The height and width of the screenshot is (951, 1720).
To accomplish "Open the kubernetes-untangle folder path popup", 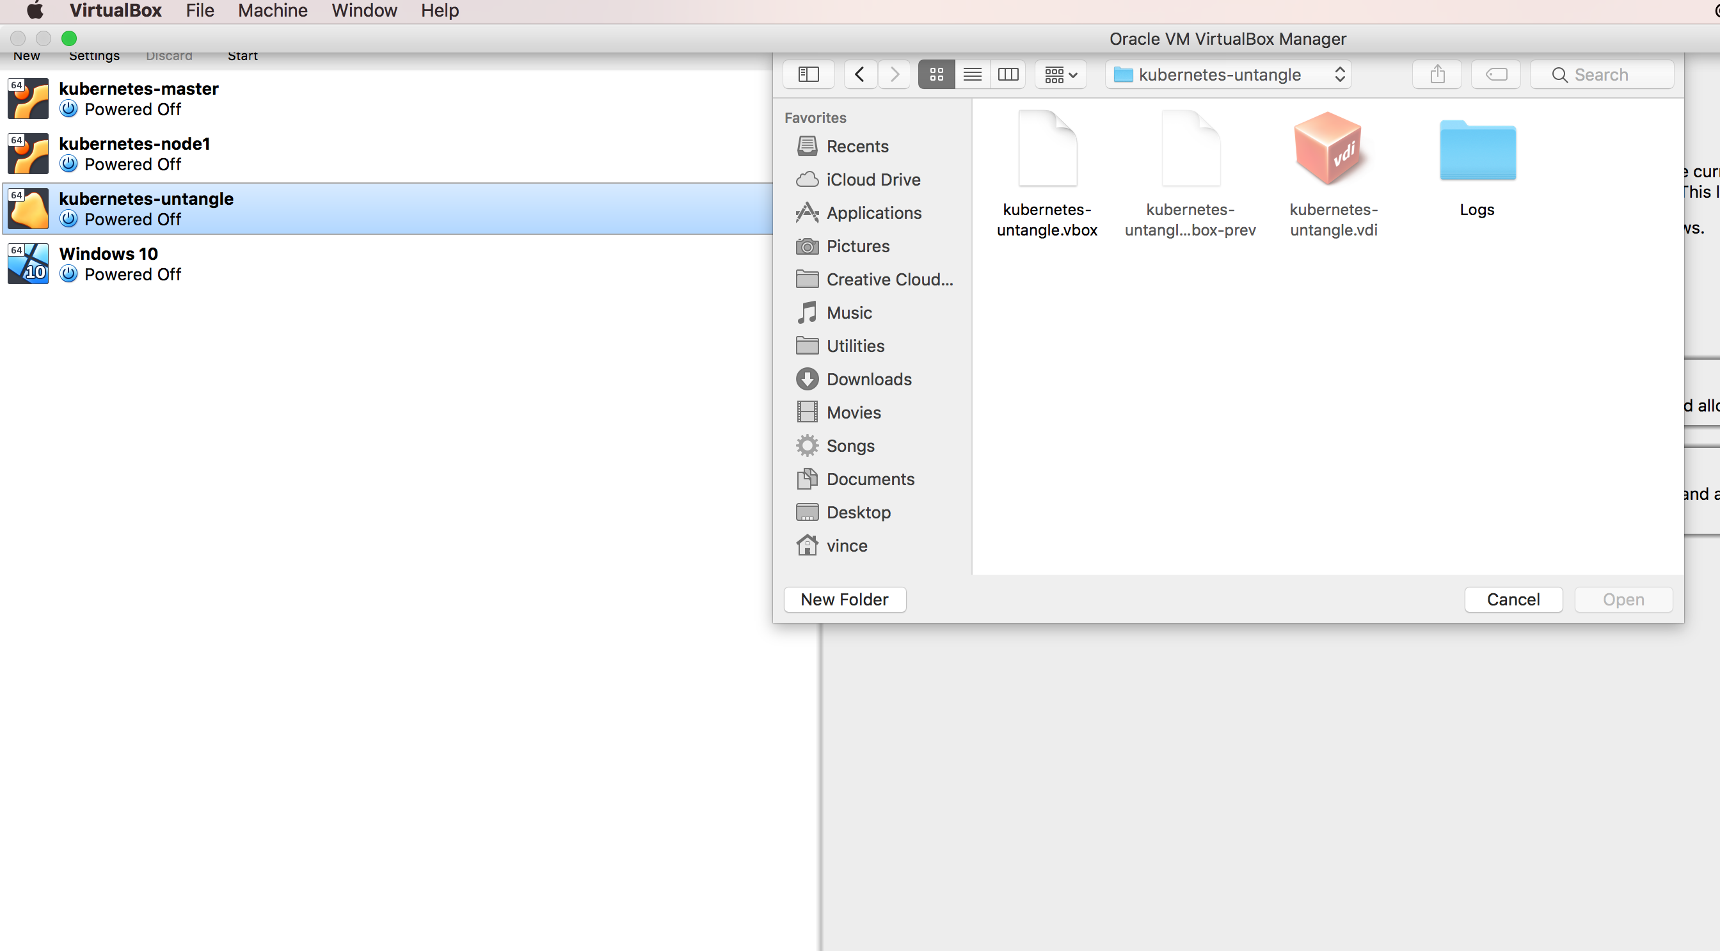I will pos(1229,74).
